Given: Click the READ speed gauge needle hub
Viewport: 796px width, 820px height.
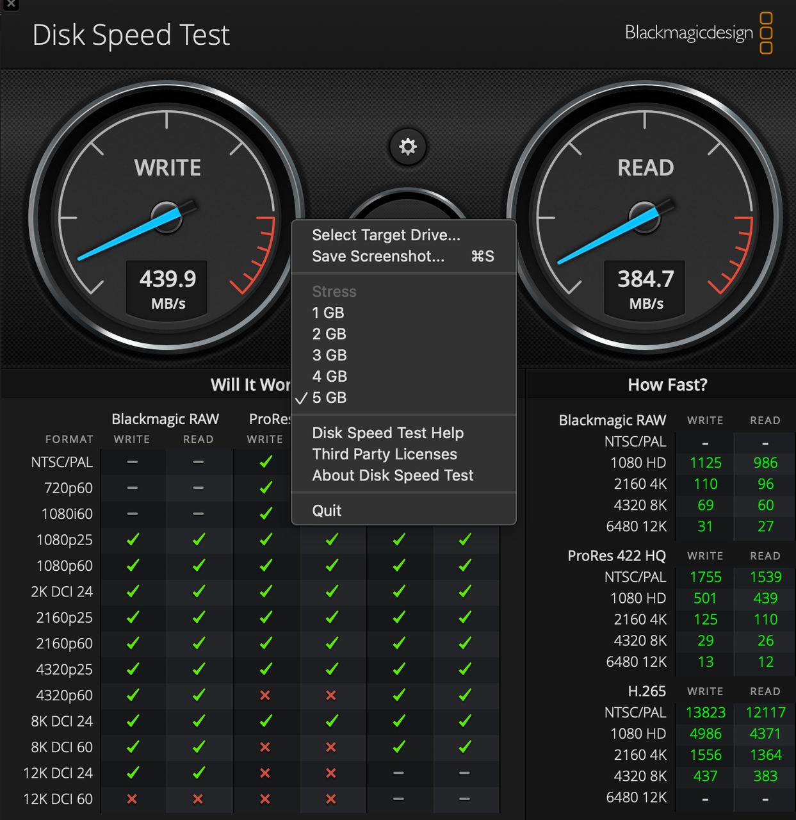Looking at the screenshot, I should point(644,218).
